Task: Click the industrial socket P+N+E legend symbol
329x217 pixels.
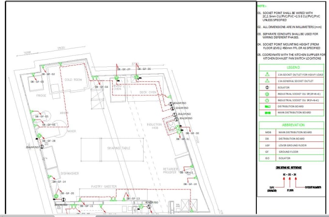Action: pyautogui.click(x=267, y=100)
